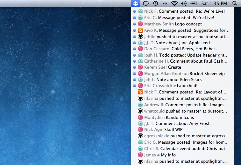This screenshot has width=241, height=165.
Task: Open Time Machine menu bar icon
Action: [x=155, y=3]
